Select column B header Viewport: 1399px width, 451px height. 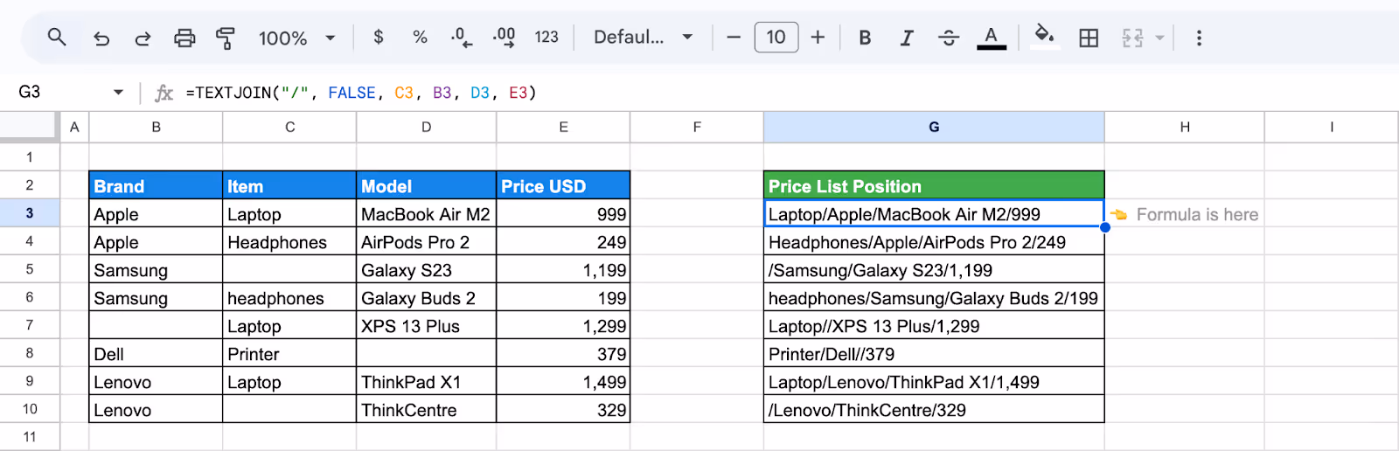click(156, 127)
